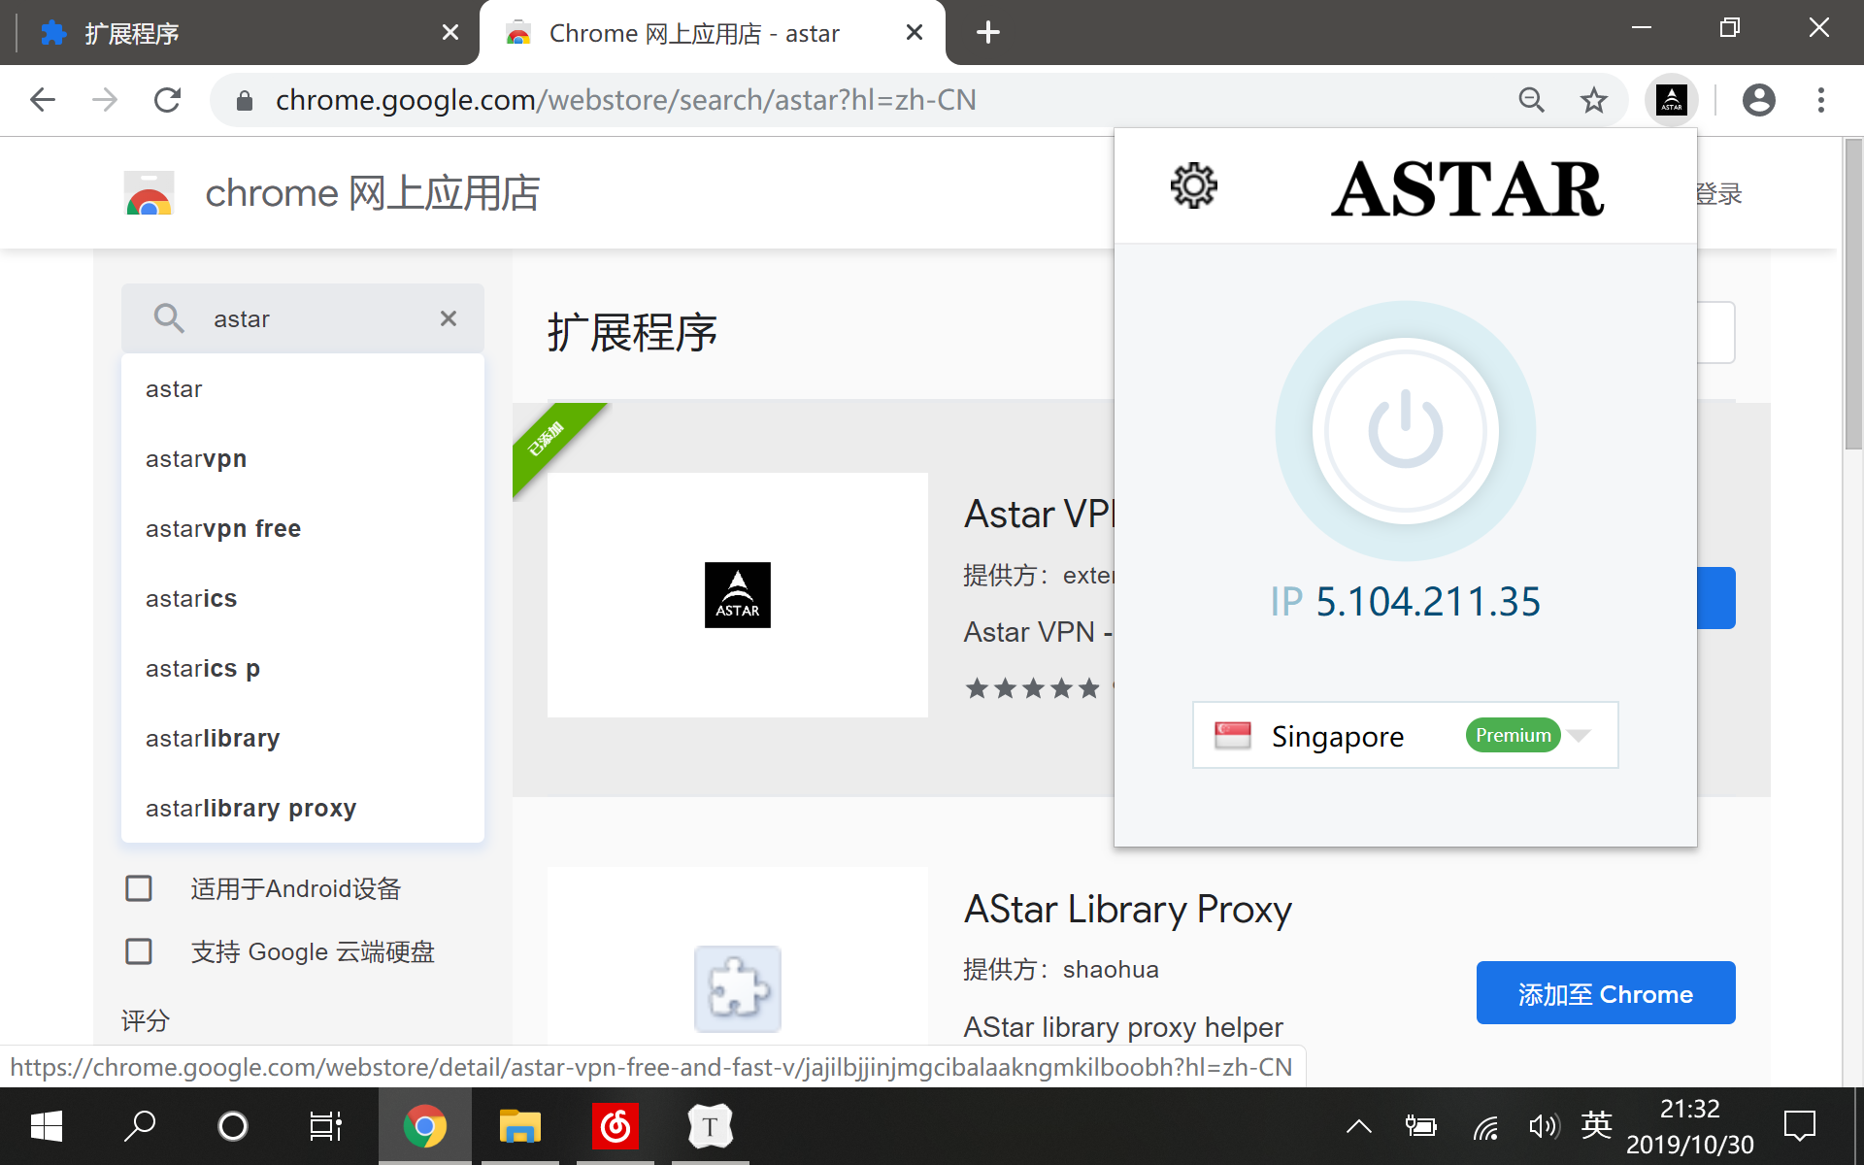
Task: Click the ASTAR extension toolbar icon
Action: (x=1671, y=99)
